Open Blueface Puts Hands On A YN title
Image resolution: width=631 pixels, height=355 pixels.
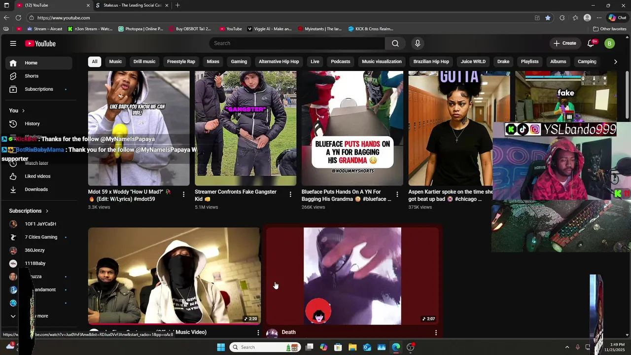pyautogui.click(x=346, y=195)
